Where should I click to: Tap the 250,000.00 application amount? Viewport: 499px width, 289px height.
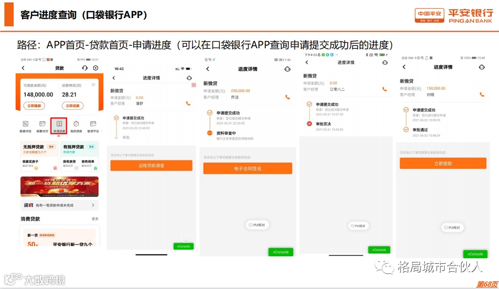(x=240, y=91)
